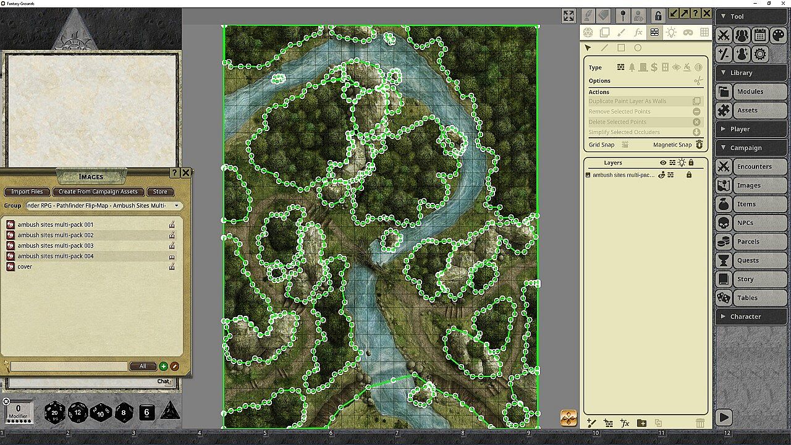The width and height of the screenshot is (791, 445).
Task: Open the Encounters campaign list
Action: [754, 166]
